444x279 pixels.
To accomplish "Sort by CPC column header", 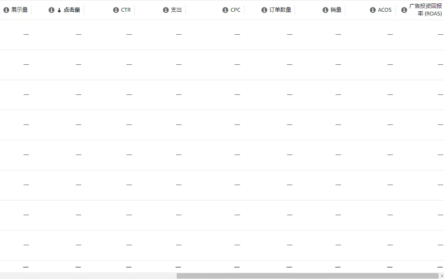I will tap(235, 10).
